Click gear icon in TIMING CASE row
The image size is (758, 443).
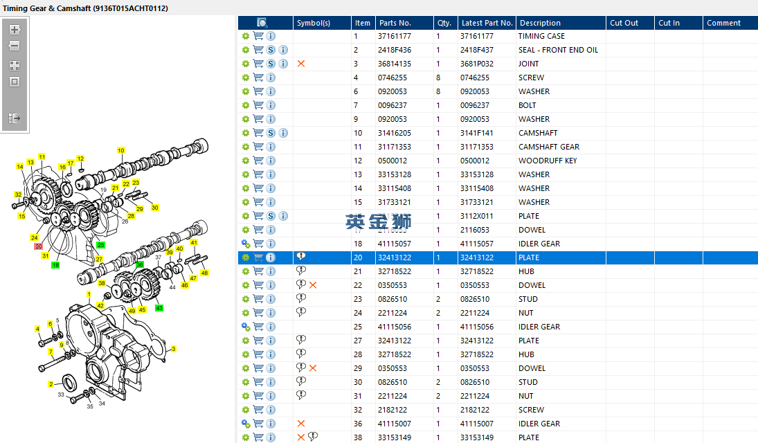(246, 36)
